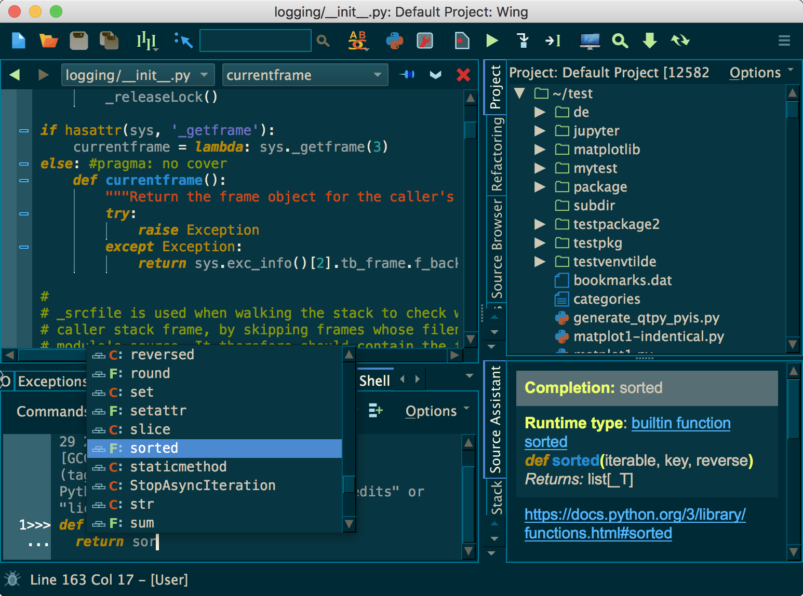The width and height of the screenshot is (803, 596).
Task: Collapse the ~/test root folder
Action: coord(519,93)
